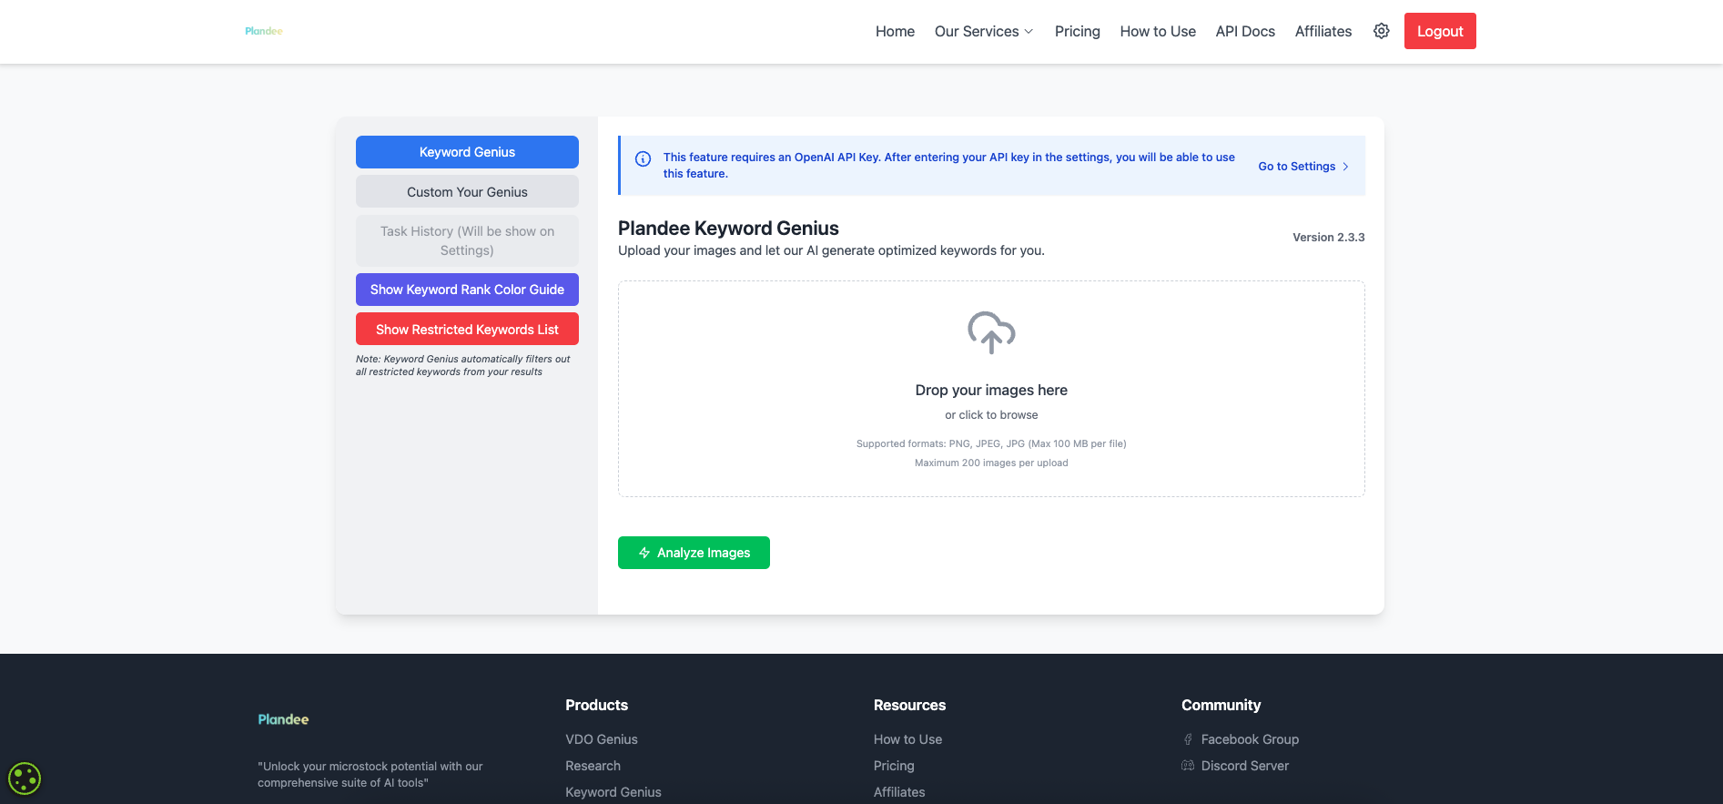Click the info icon in API key notice
The width and height of the screenshot is (1723, 804).
click(643, 158)
